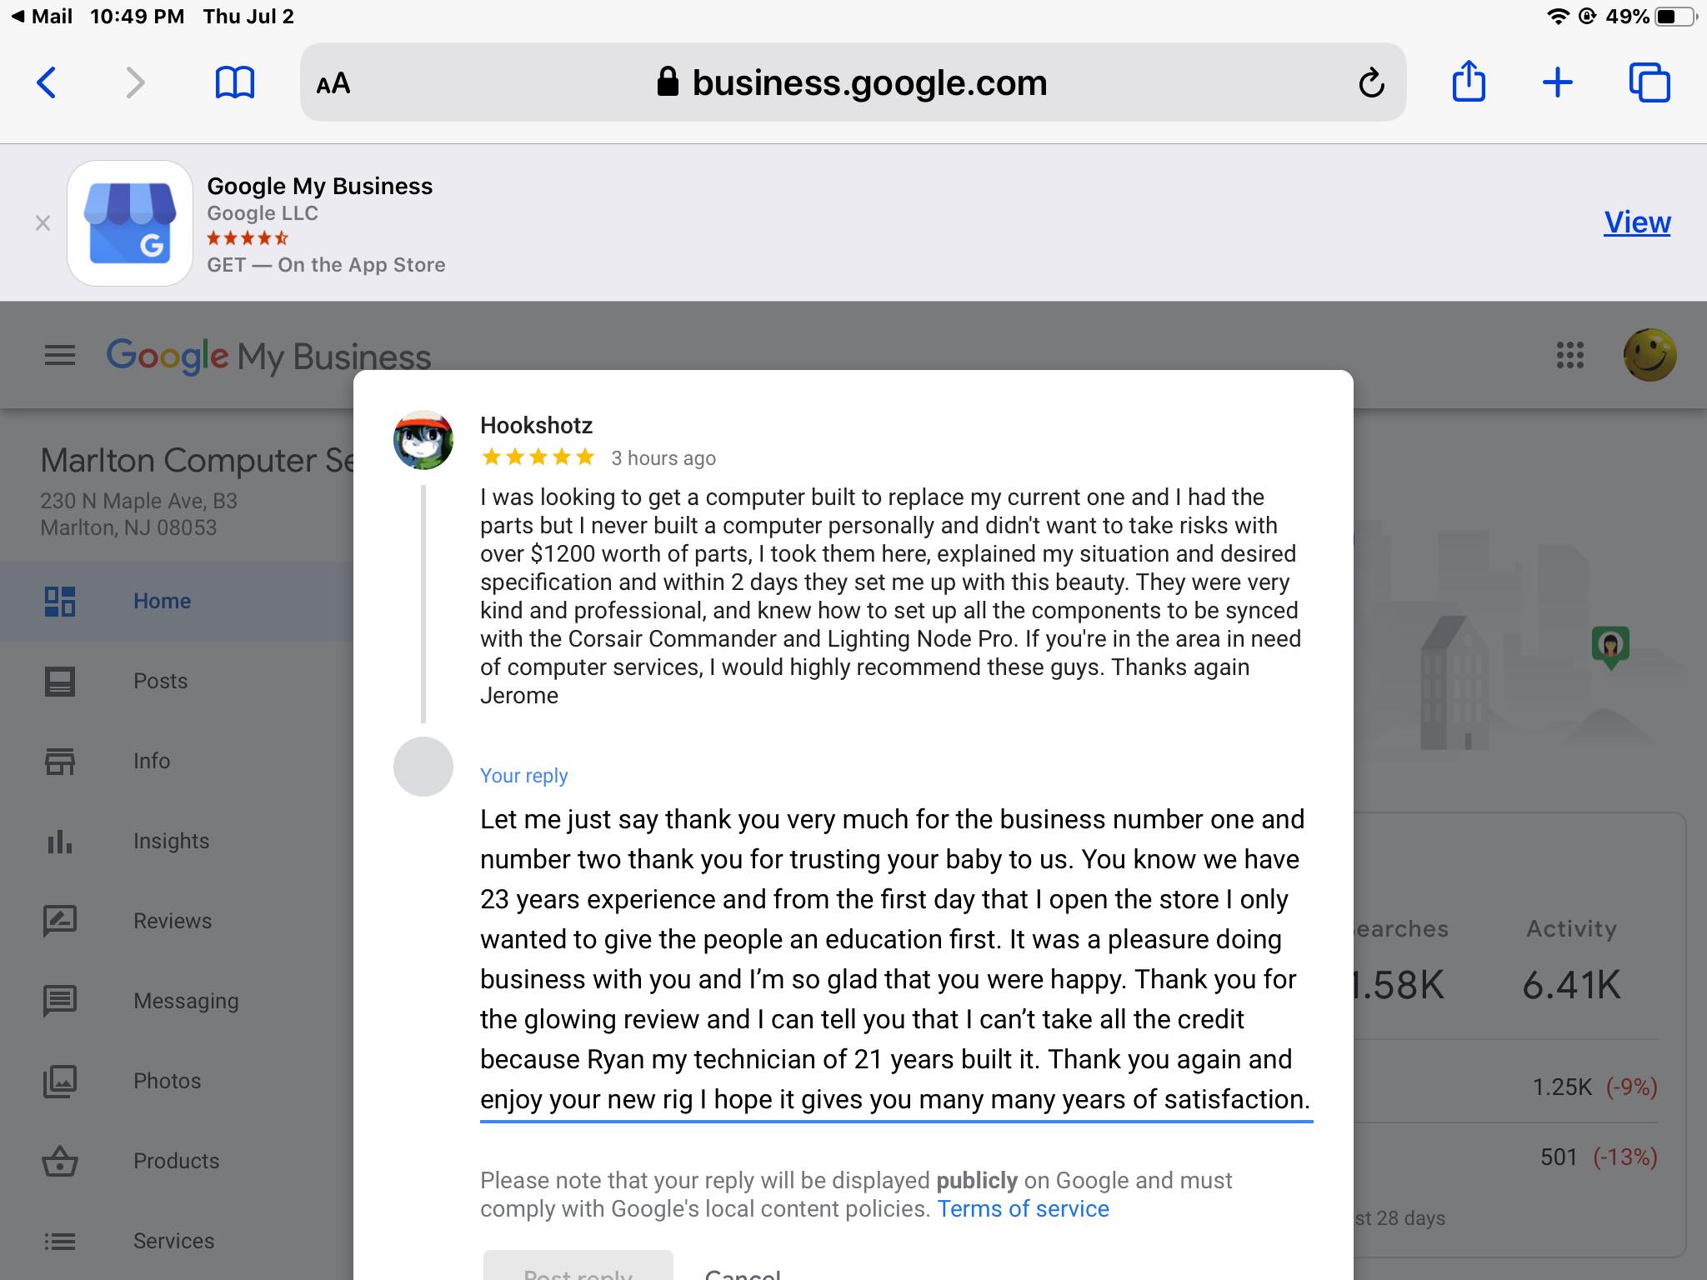Open the Google apps grid icon
The width and height of the screenshot is (1707, 1280).
(x=1569, y=355)
